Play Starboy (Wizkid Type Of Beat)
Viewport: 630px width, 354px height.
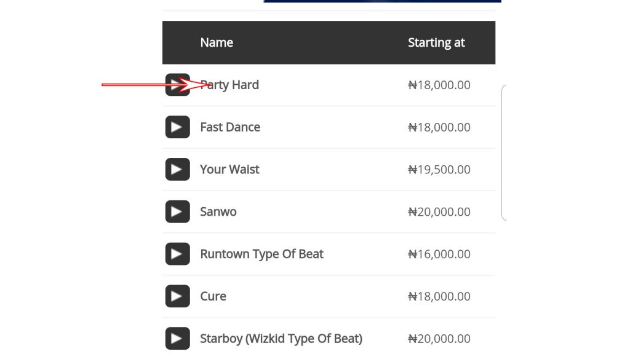tap(177, 339)
